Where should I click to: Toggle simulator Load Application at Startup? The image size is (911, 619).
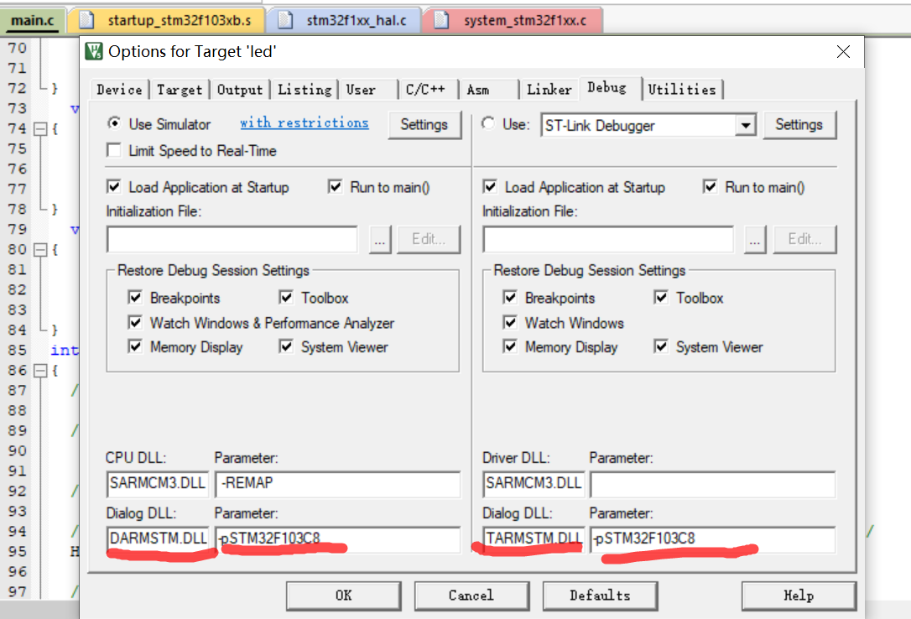[114, 186]
